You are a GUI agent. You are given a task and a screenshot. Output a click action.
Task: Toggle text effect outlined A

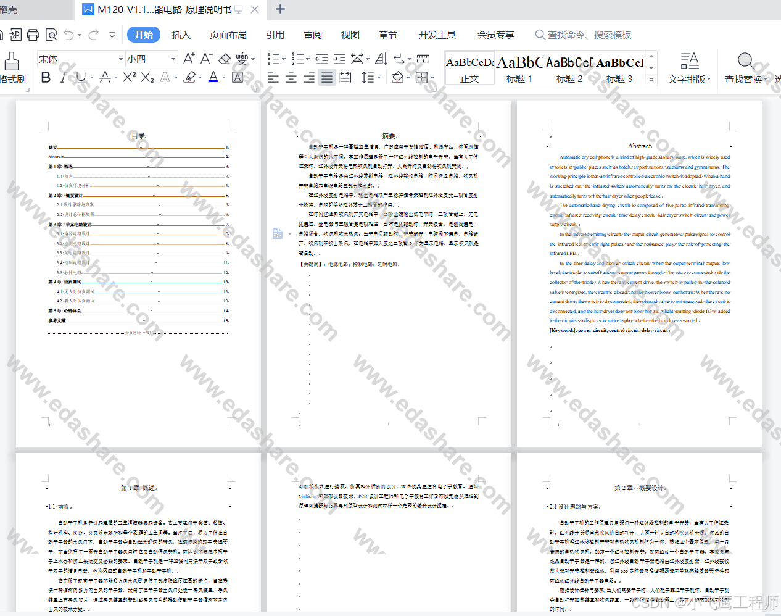[x=165, y=77]
